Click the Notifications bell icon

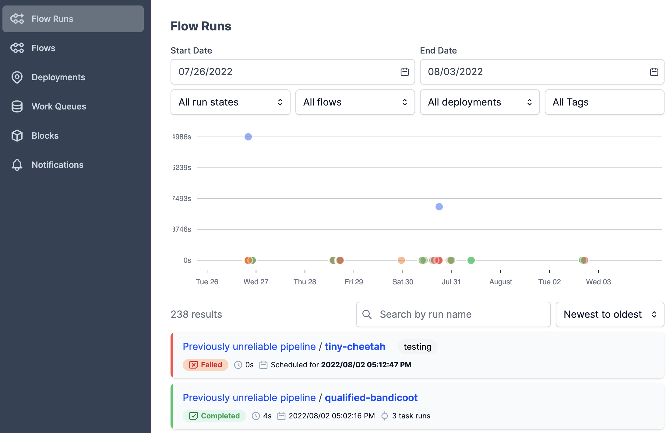point(17,165)
